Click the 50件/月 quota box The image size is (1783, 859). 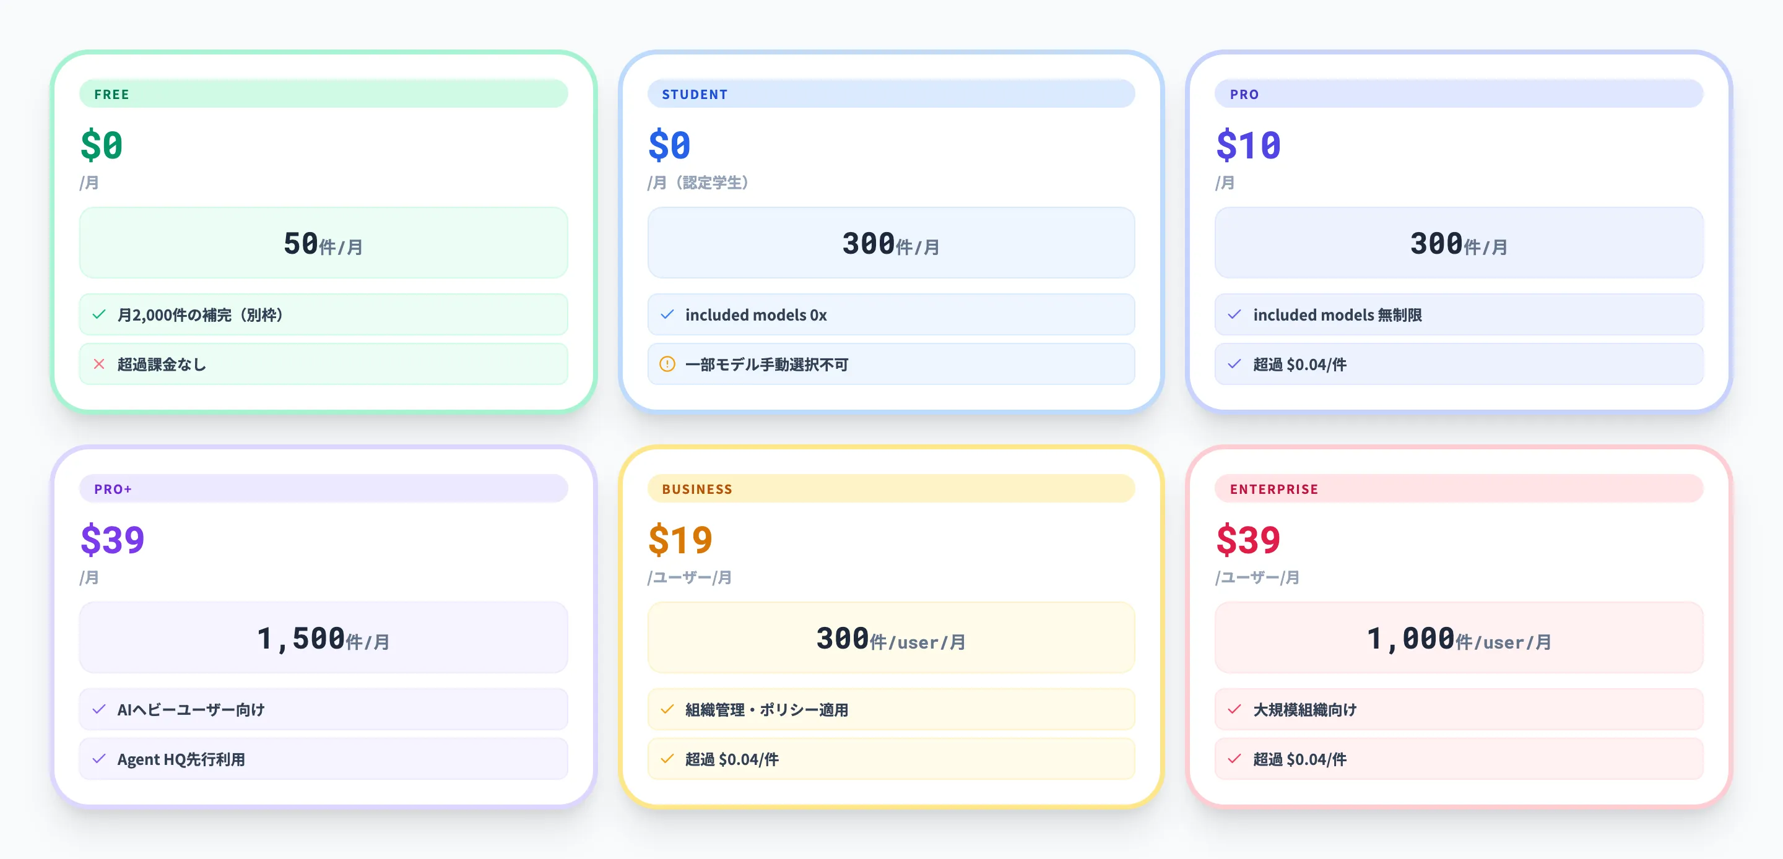(x=323, y=243)
